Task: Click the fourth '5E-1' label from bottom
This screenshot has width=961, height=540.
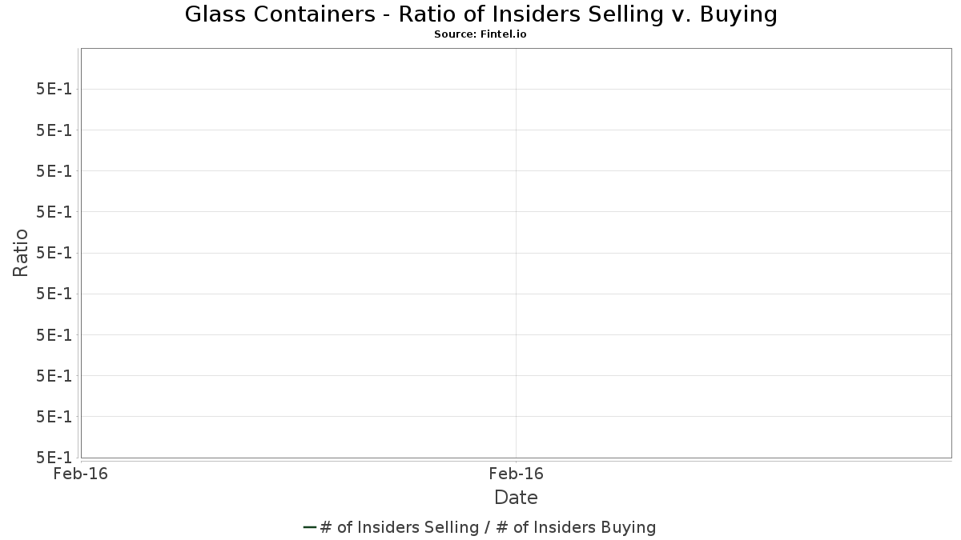Action: point(54,334)
